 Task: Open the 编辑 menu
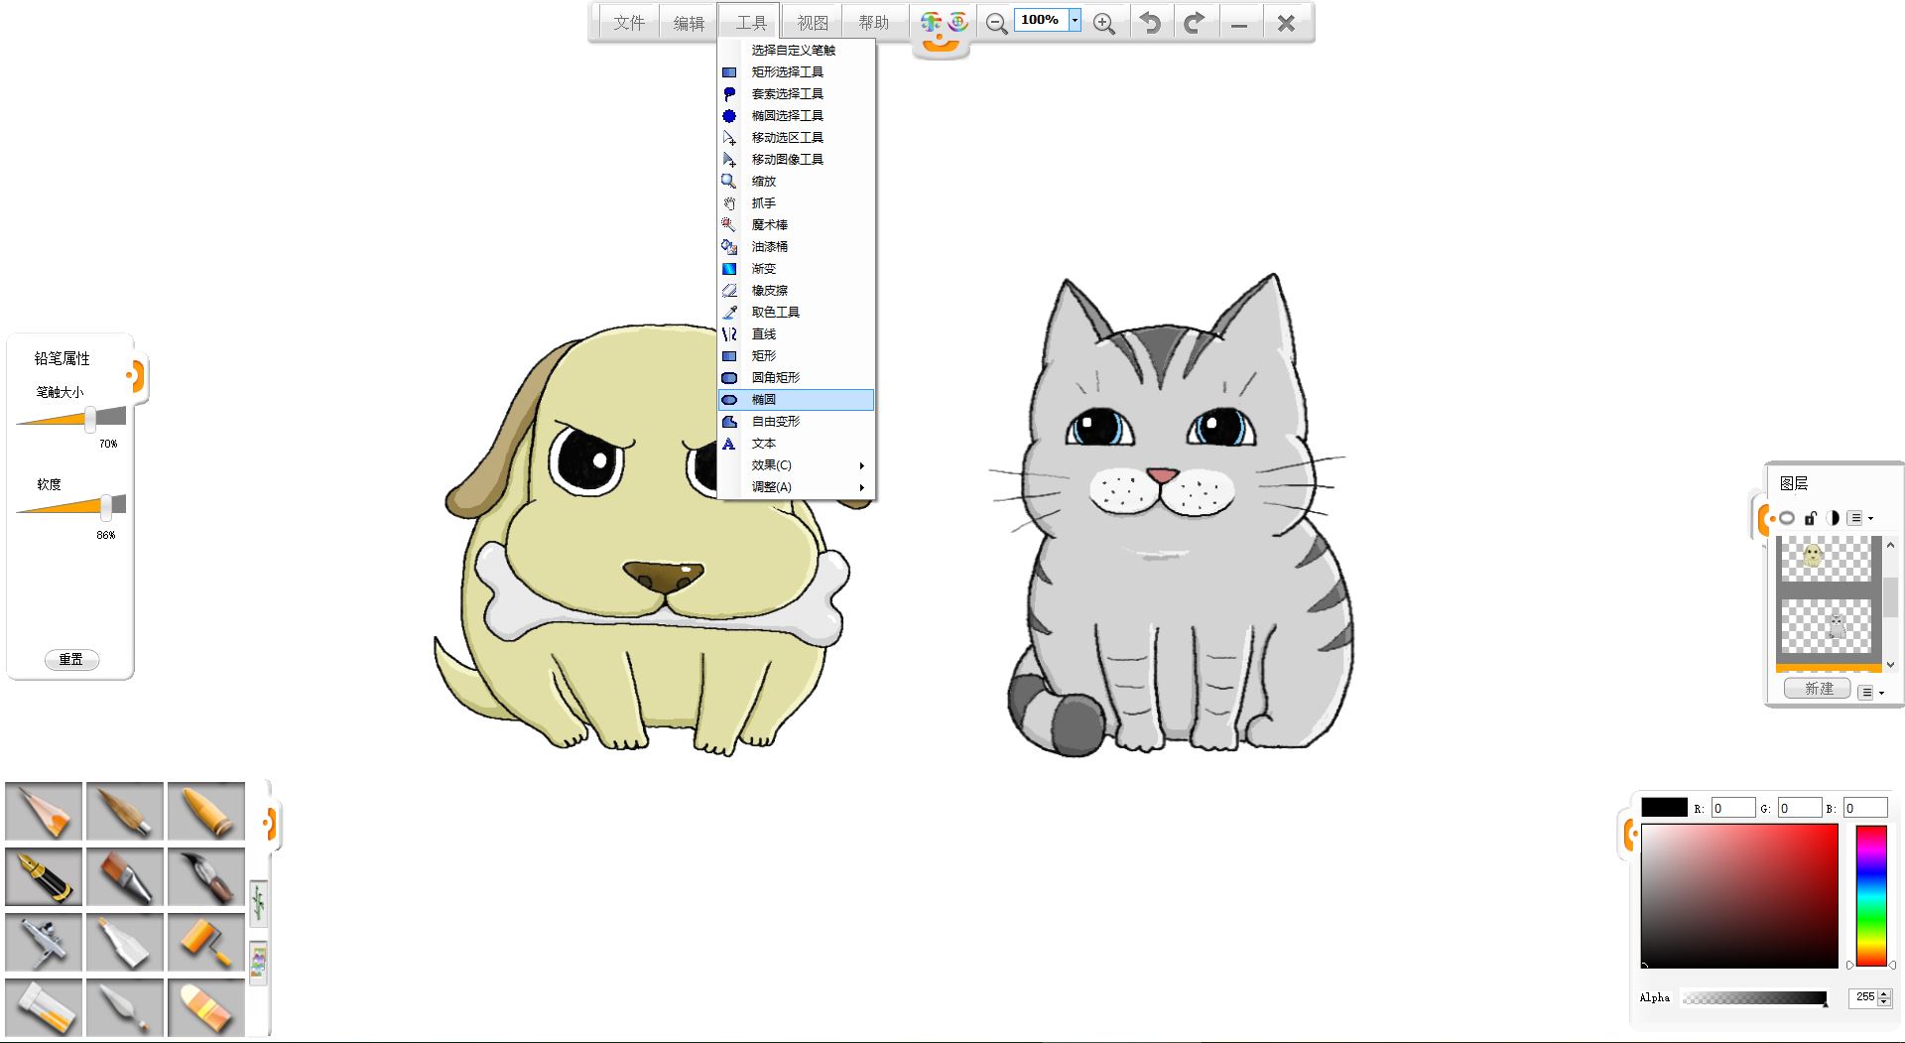[x=689, y=23]
